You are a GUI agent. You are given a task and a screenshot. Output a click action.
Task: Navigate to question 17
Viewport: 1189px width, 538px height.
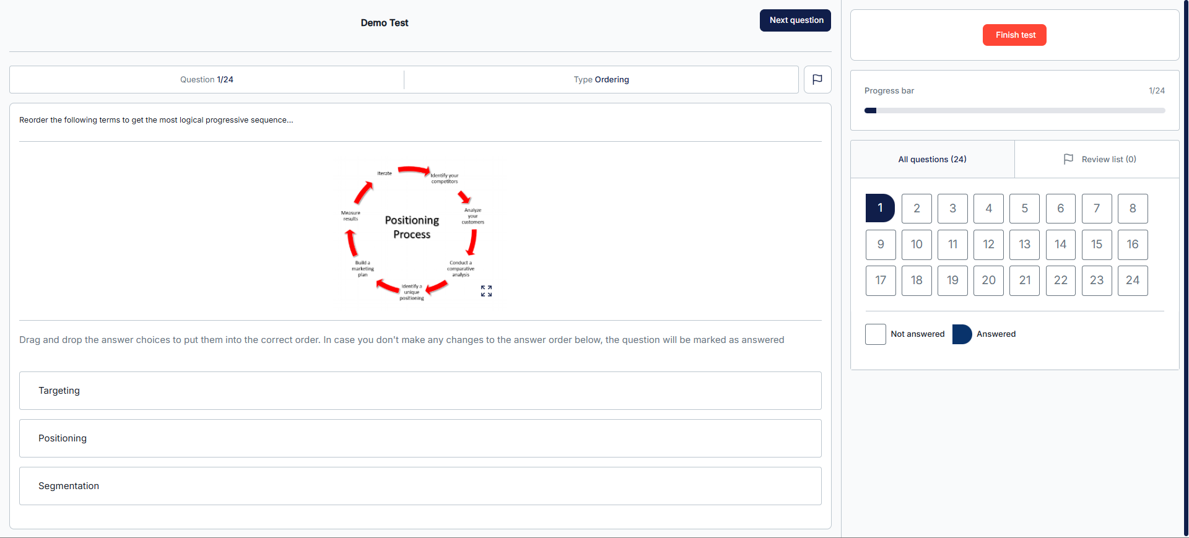coord(881,280)
